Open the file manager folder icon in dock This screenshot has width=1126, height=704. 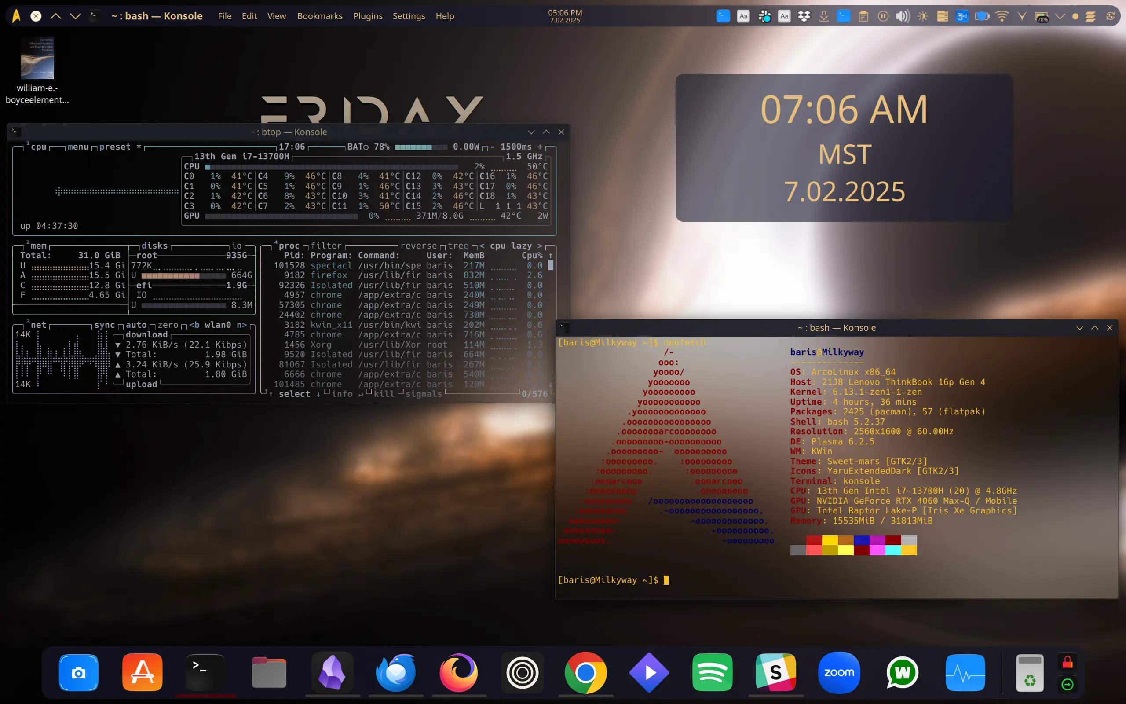[269, 672]
